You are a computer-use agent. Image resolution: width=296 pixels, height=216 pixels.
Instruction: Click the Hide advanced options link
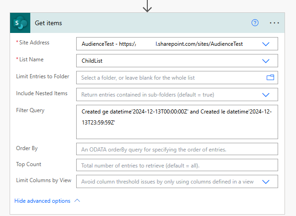tap(42, 201)
